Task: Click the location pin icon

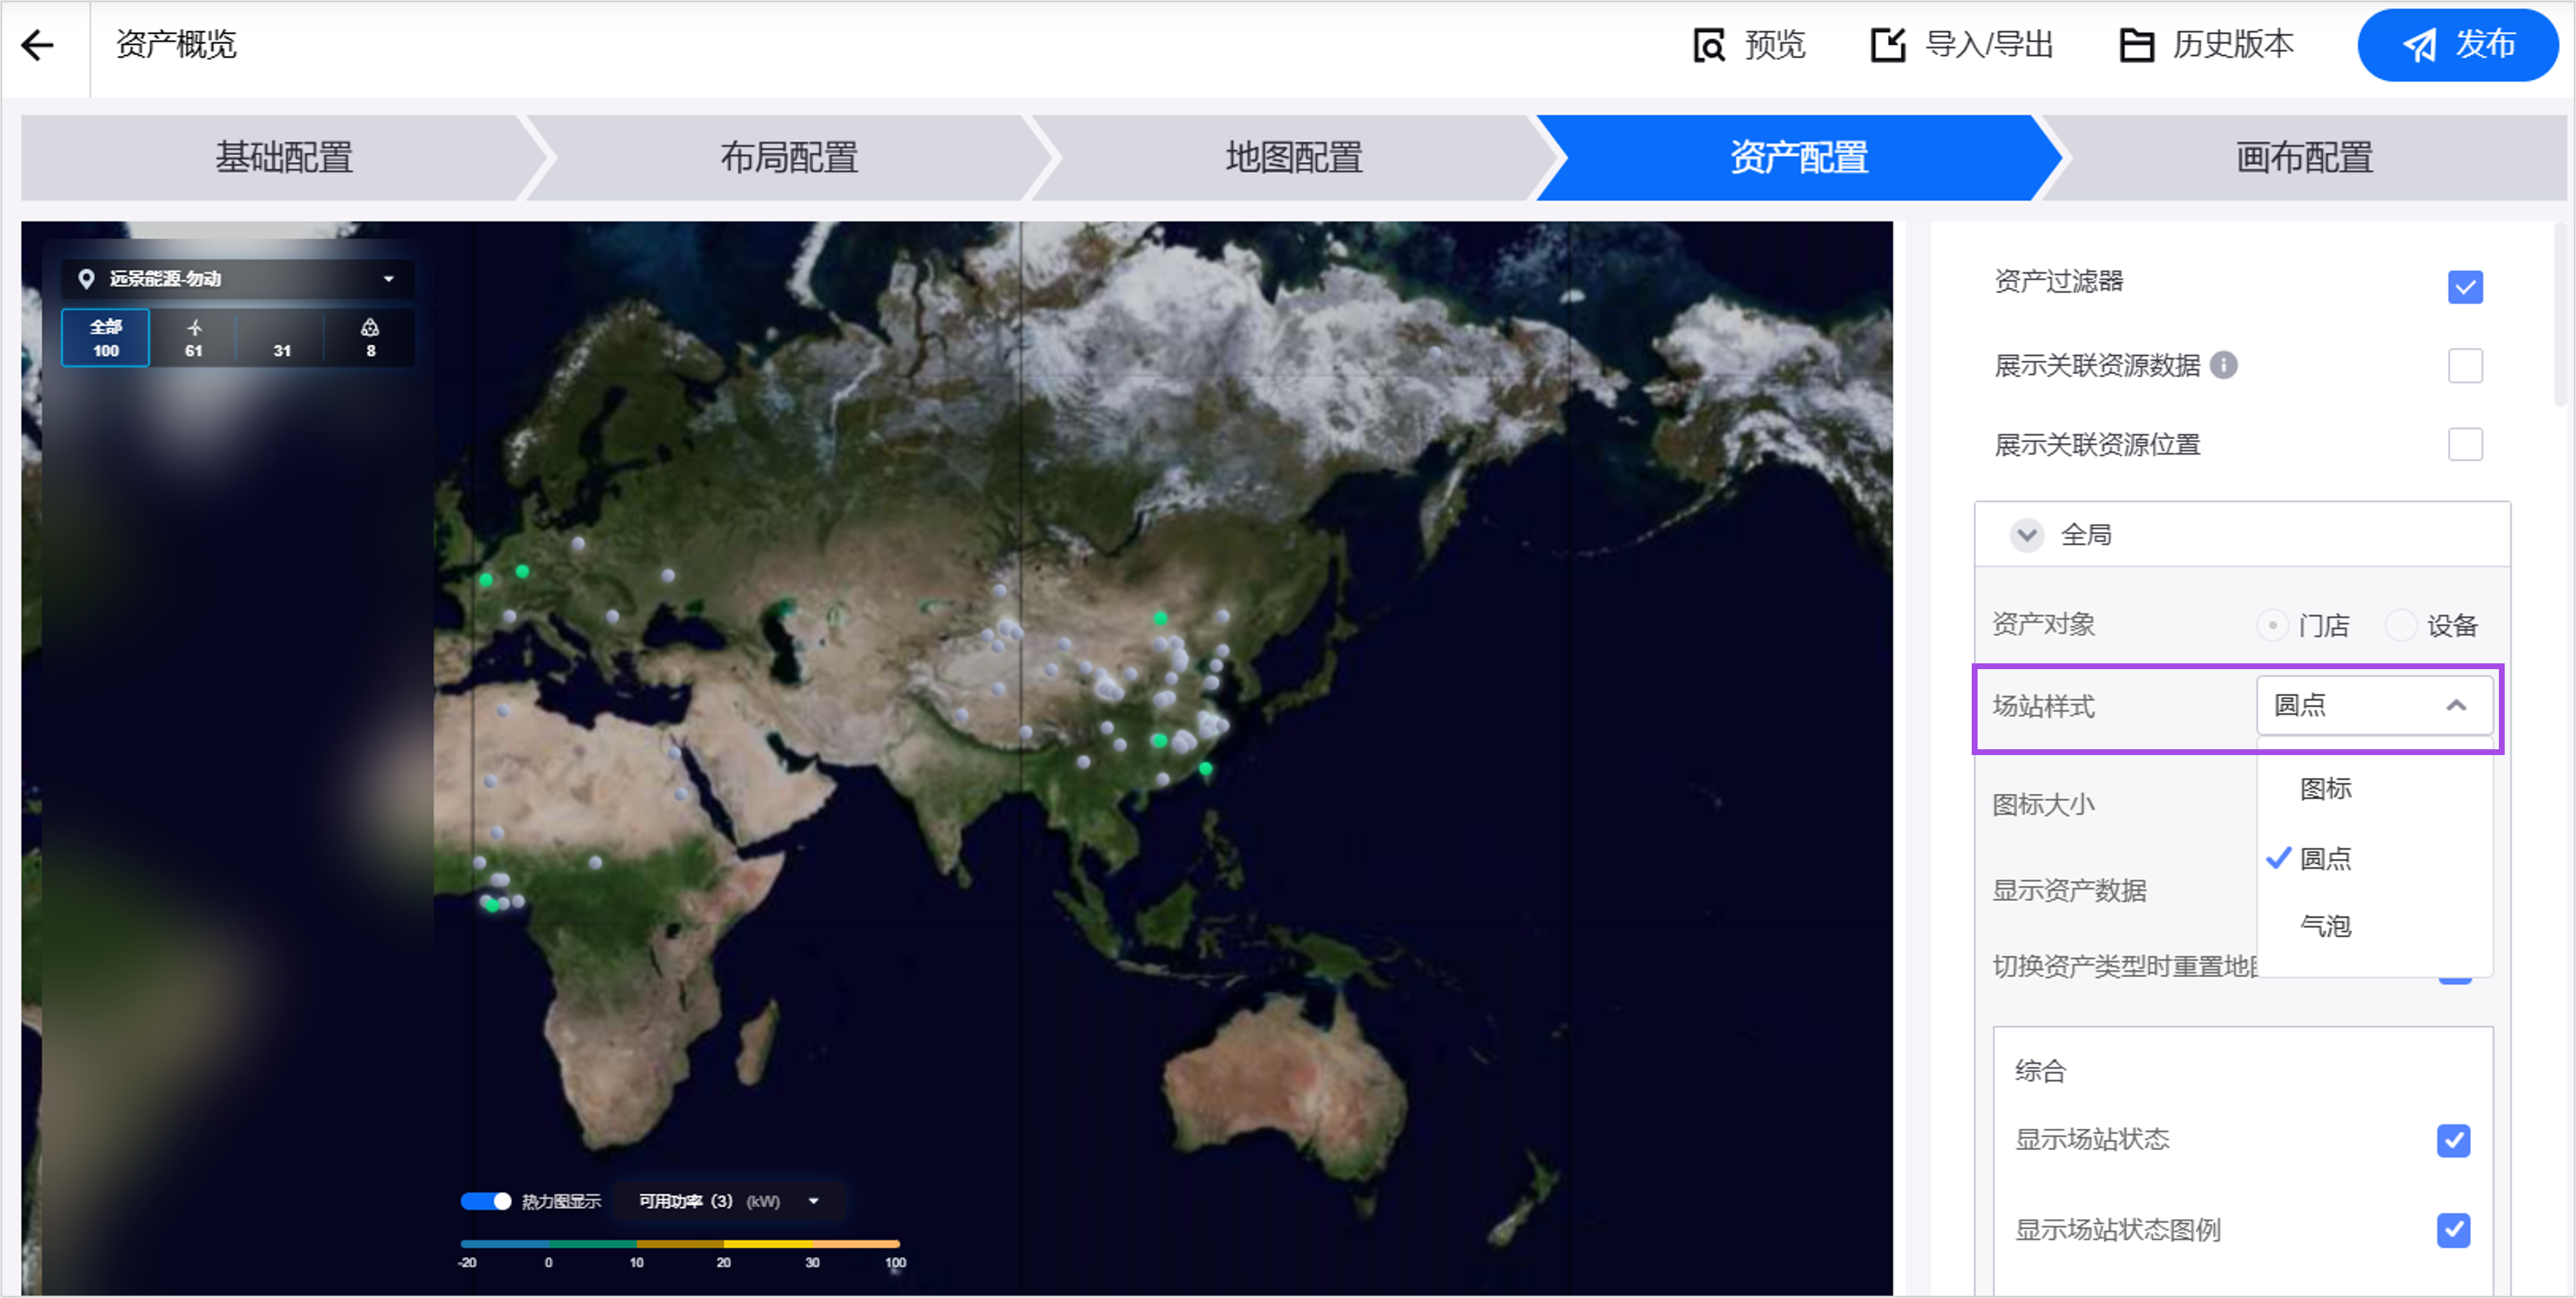Action: pyautogui.click(x=87, y=279)
